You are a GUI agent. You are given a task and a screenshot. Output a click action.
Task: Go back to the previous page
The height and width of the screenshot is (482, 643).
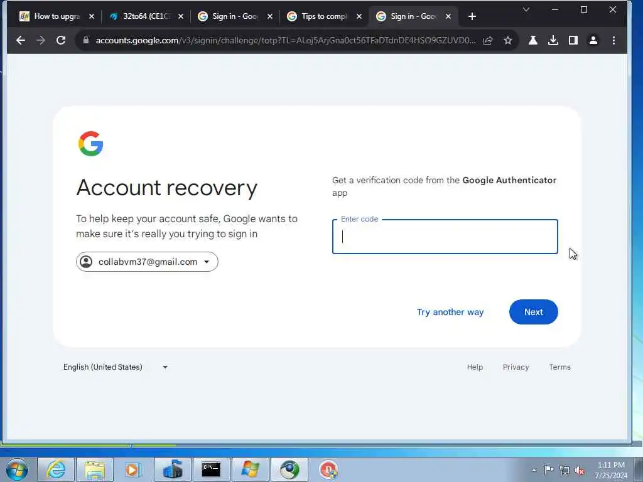(21, 40)
